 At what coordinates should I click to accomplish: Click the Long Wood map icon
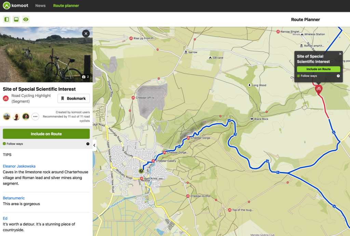[250, 85]
